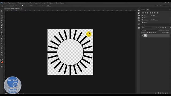Select the Ellipse shape tool
Viewport: 171px width, 96px height.
2,50
